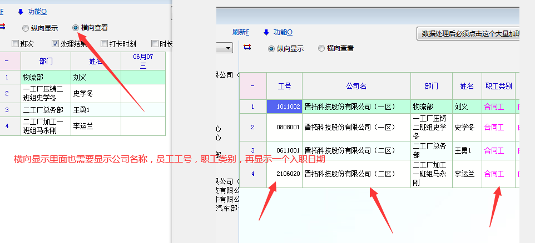
Task: Click blue down-arrow icon in window with 班次 checkbox
Action: click(21, 11)
